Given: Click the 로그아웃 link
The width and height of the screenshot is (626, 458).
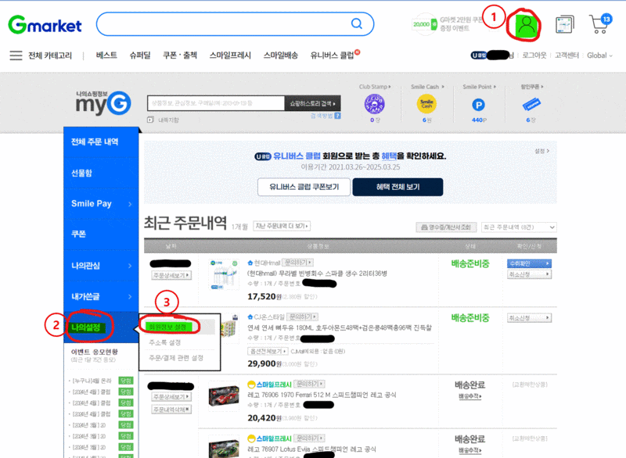Looking at the screenshot, I should pos(534,55).
